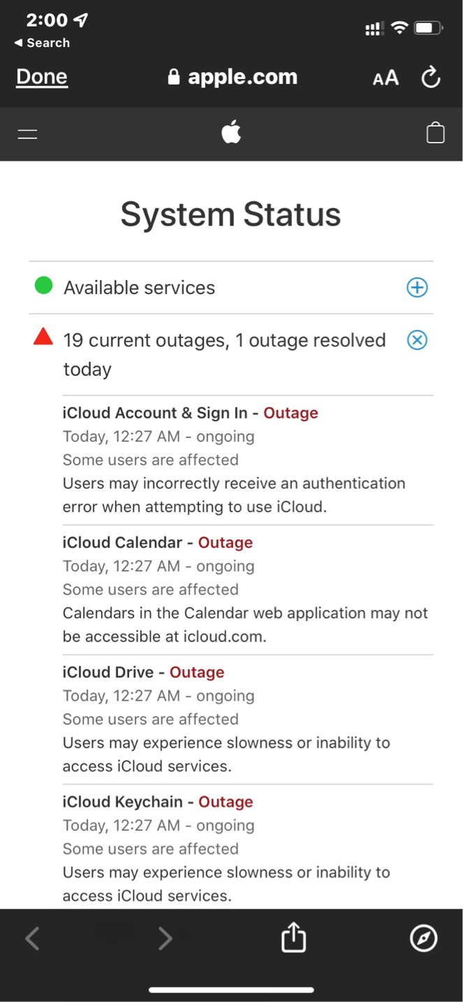The image size is (463, 1002).
Task: Go back with the left chevron
Action: (32, 938)
